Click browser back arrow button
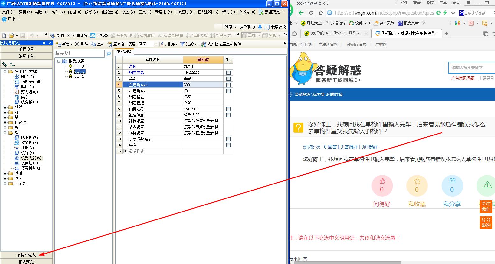The width and height of the screenshot is (495, 264). (x=301, y=13)
